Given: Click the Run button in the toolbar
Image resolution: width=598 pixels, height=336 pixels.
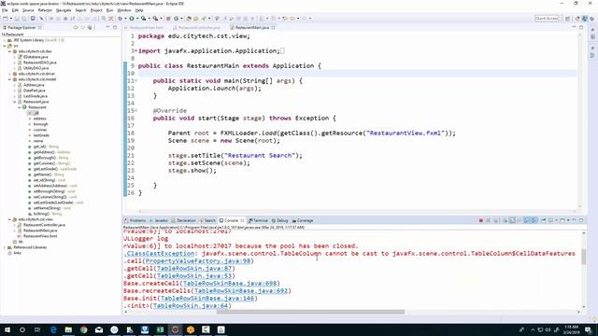Looking at the screenshot, I should pos(132,19).
